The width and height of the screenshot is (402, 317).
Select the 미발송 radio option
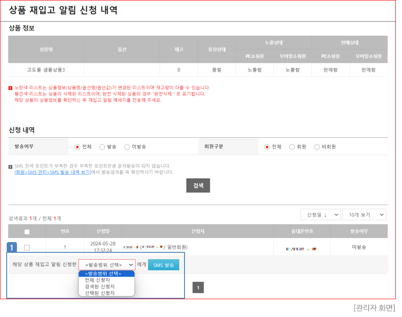coord(127,147)
